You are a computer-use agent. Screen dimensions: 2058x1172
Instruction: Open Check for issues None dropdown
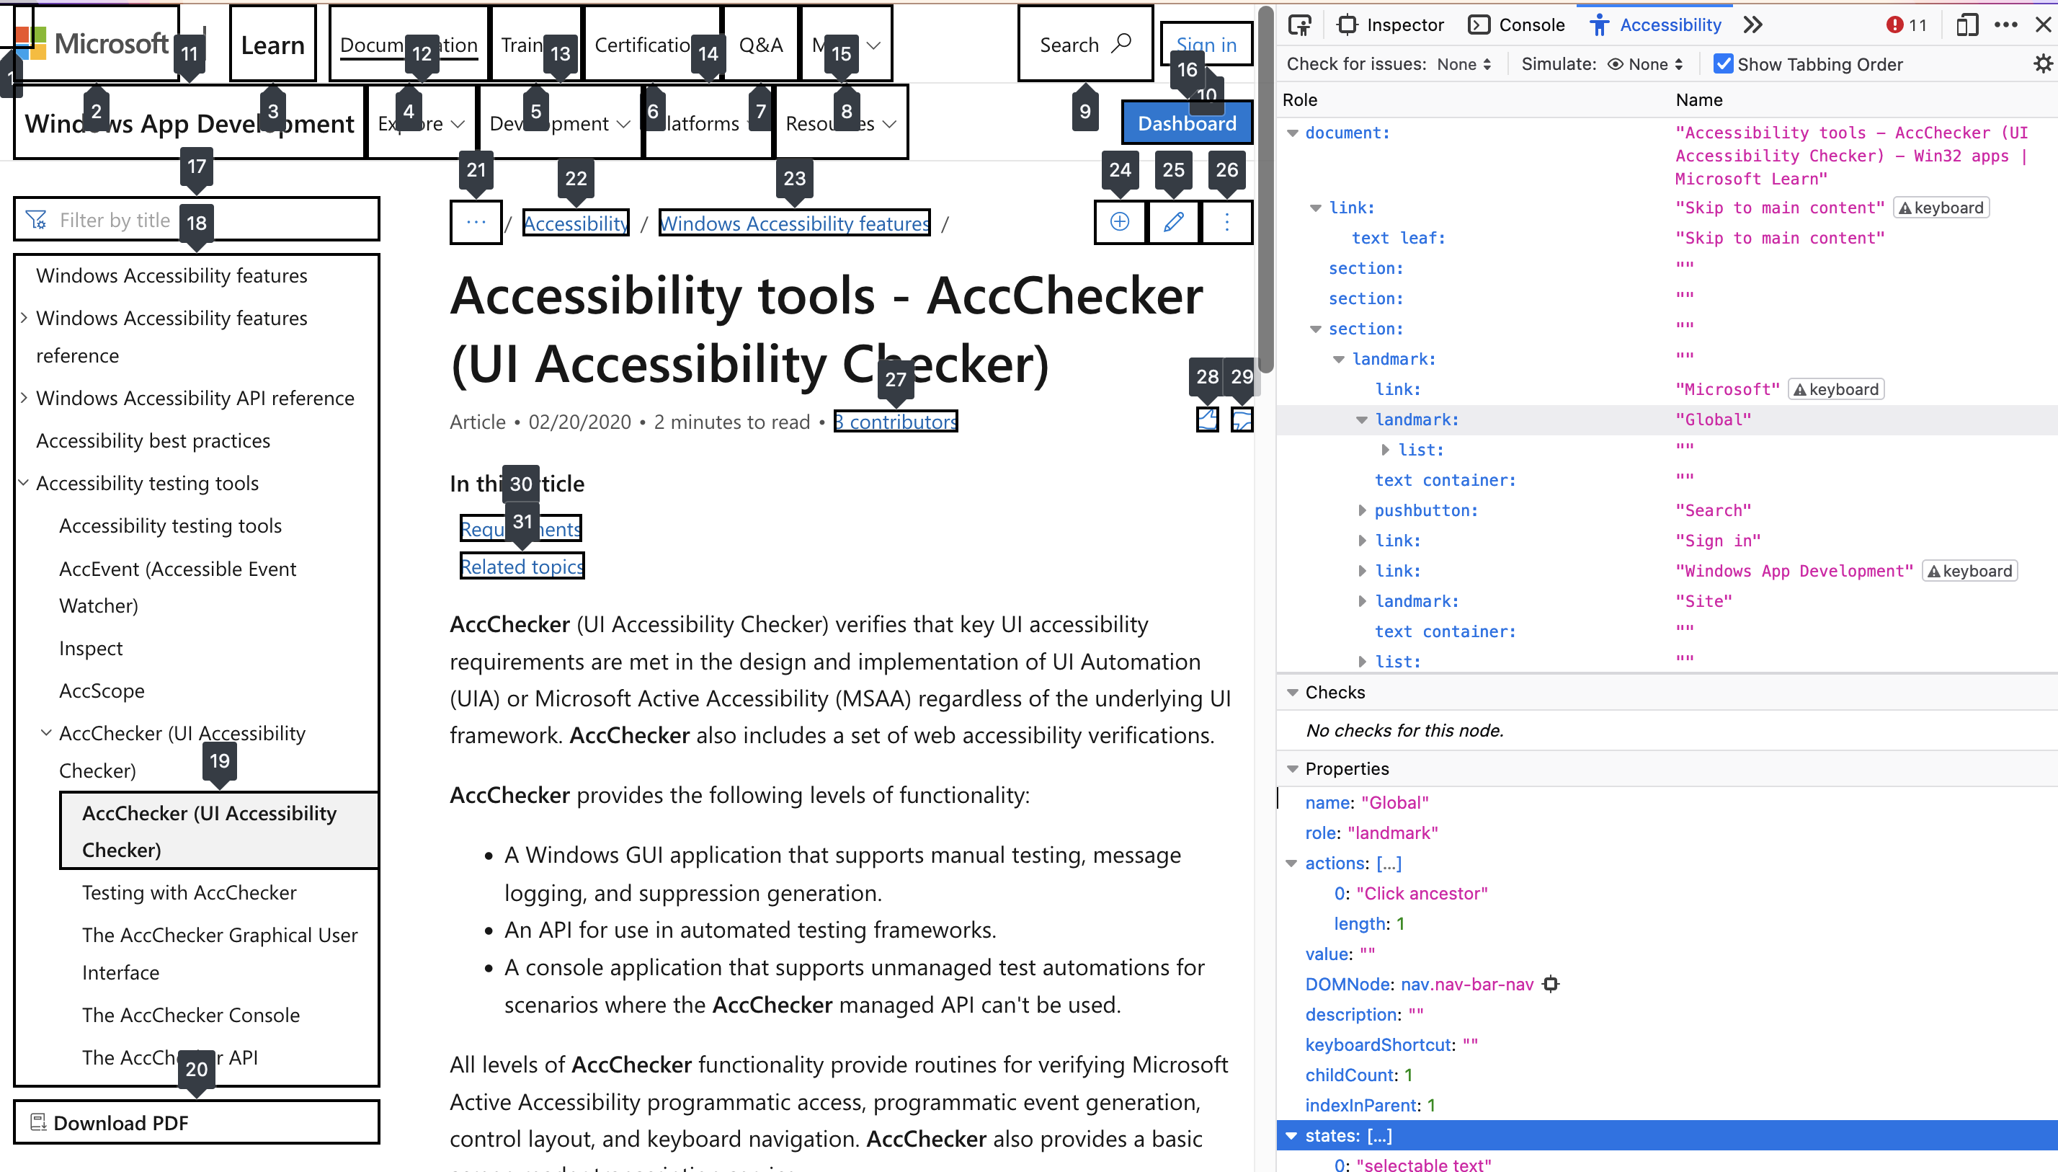click(1464, 63)
